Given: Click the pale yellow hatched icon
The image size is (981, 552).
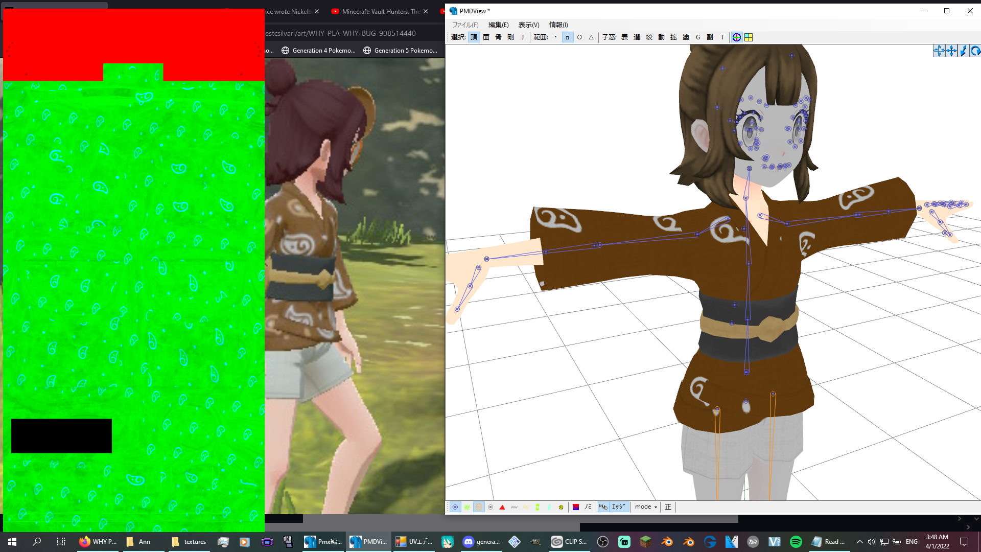Looking at the screenshot, I should (x=526, y=507).
